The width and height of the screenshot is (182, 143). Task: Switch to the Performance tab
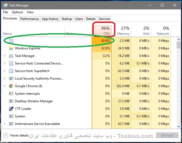coord(30,19)
